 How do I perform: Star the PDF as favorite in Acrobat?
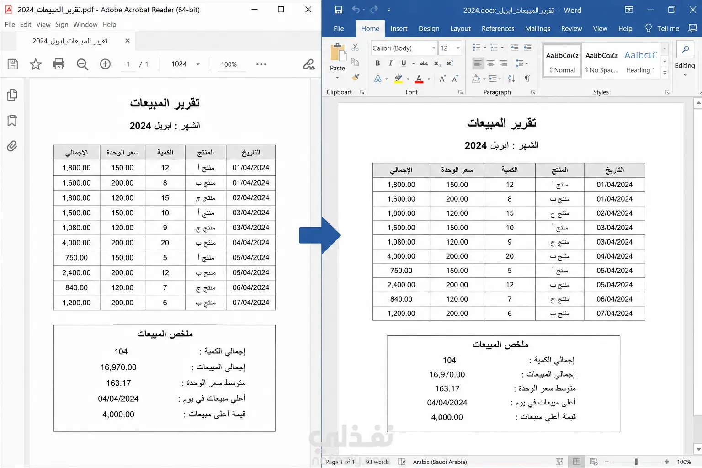click(36, 64)
